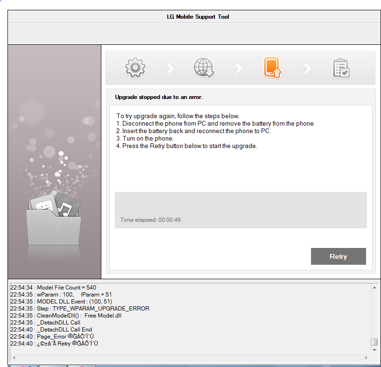Click log line 'TYPE_WPARAM_UPGRADE_ERROR'
The height and width of the screenshot is (367, 381).
(80, 309)
